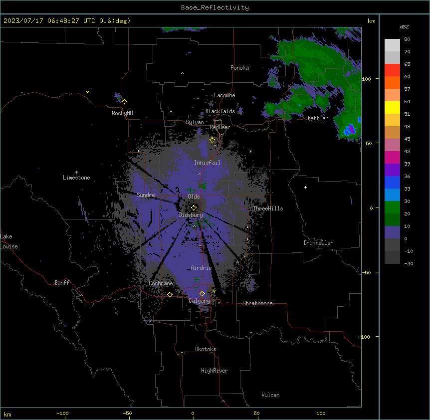Viewport: 430px width, 420px height.
Task: Select the Lacombe city label
Action: click(x=224, y=95)
